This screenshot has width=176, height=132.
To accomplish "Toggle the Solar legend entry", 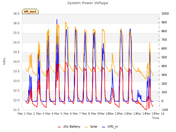I will [x=91, y=127].
